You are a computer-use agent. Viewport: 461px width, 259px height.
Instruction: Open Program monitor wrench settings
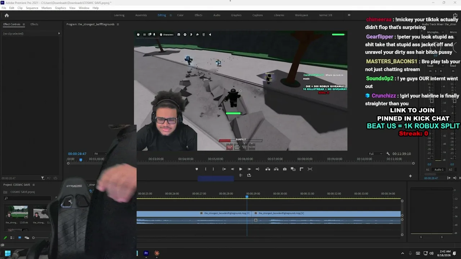tap(388, 154)
